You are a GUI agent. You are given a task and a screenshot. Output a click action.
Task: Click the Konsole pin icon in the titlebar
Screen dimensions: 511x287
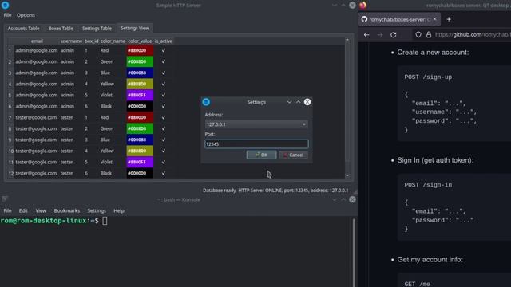coord(5,199)
